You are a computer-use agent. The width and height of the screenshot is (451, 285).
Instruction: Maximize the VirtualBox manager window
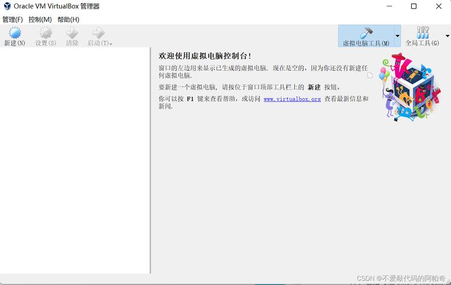[413, 6]
